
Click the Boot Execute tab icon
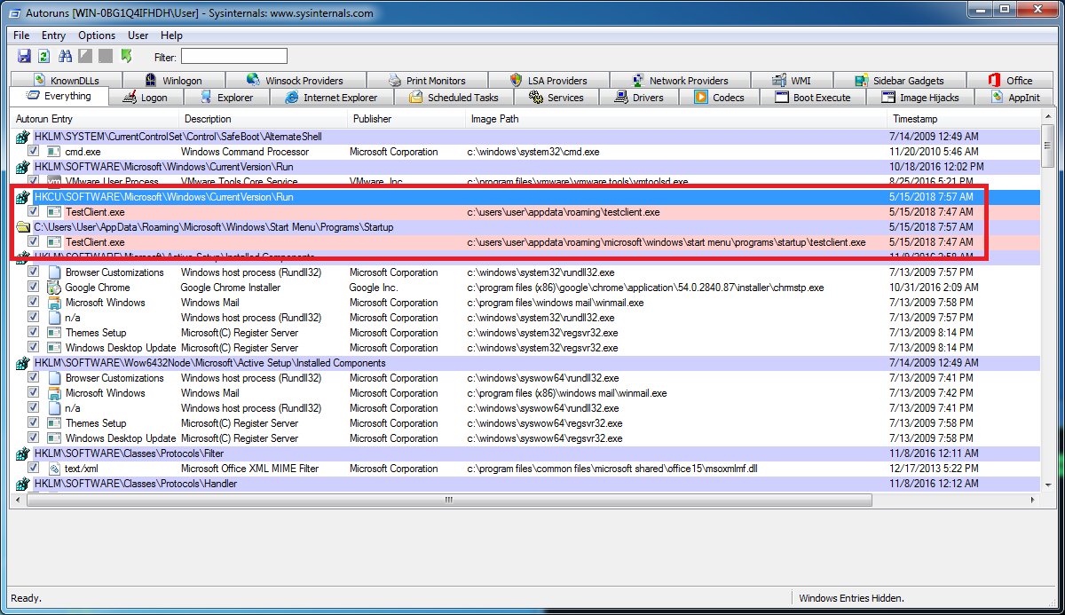781,98
